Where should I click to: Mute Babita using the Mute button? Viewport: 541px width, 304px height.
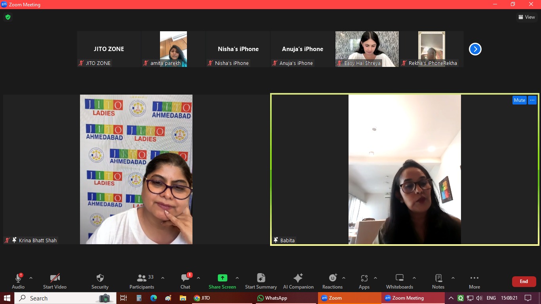point(519,100)
